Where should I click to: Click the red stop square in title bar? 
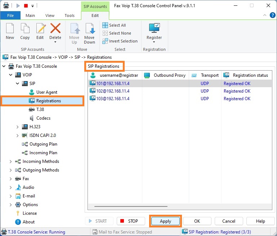click(x=26, y=6)
